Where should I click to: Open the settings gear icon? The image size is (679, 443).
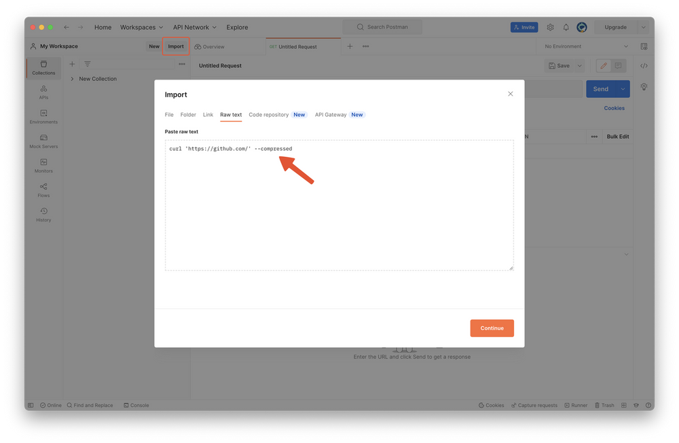[550, 27]
